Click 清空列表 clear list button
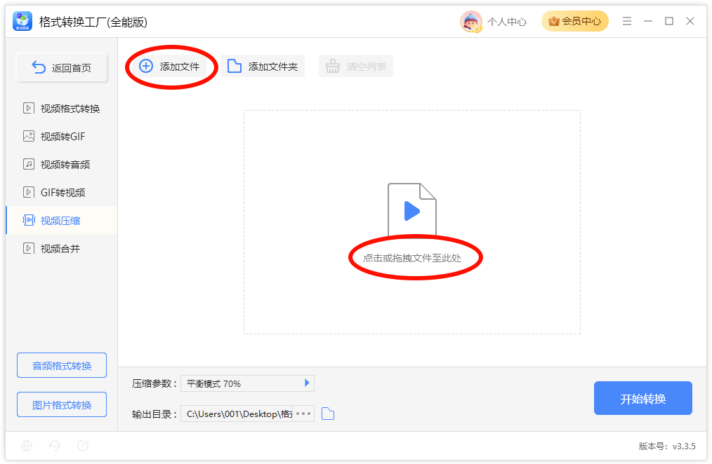 coord(356,67)
